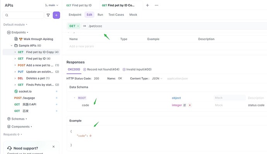Click the Components stack icon
This screenshot has height=154, width=267.
[9, 127]
